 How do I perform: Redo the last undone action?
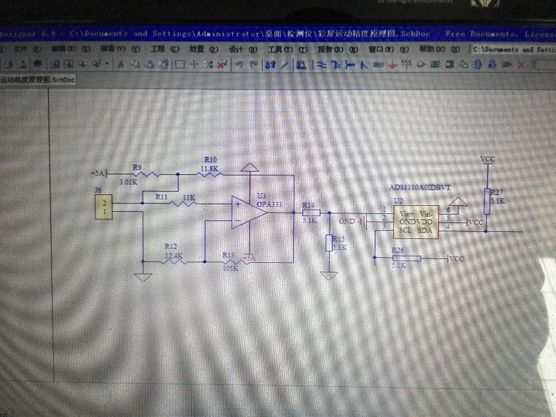tap(254, 65)
